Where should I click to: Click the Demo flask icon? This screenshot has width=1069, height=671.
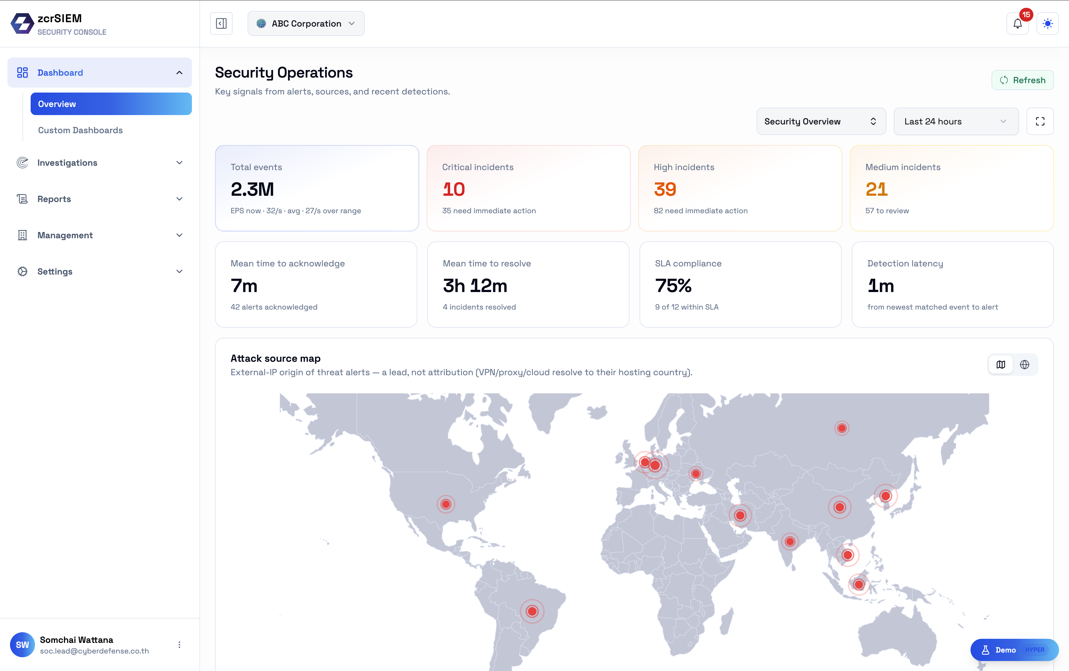[x=986, y=650]
